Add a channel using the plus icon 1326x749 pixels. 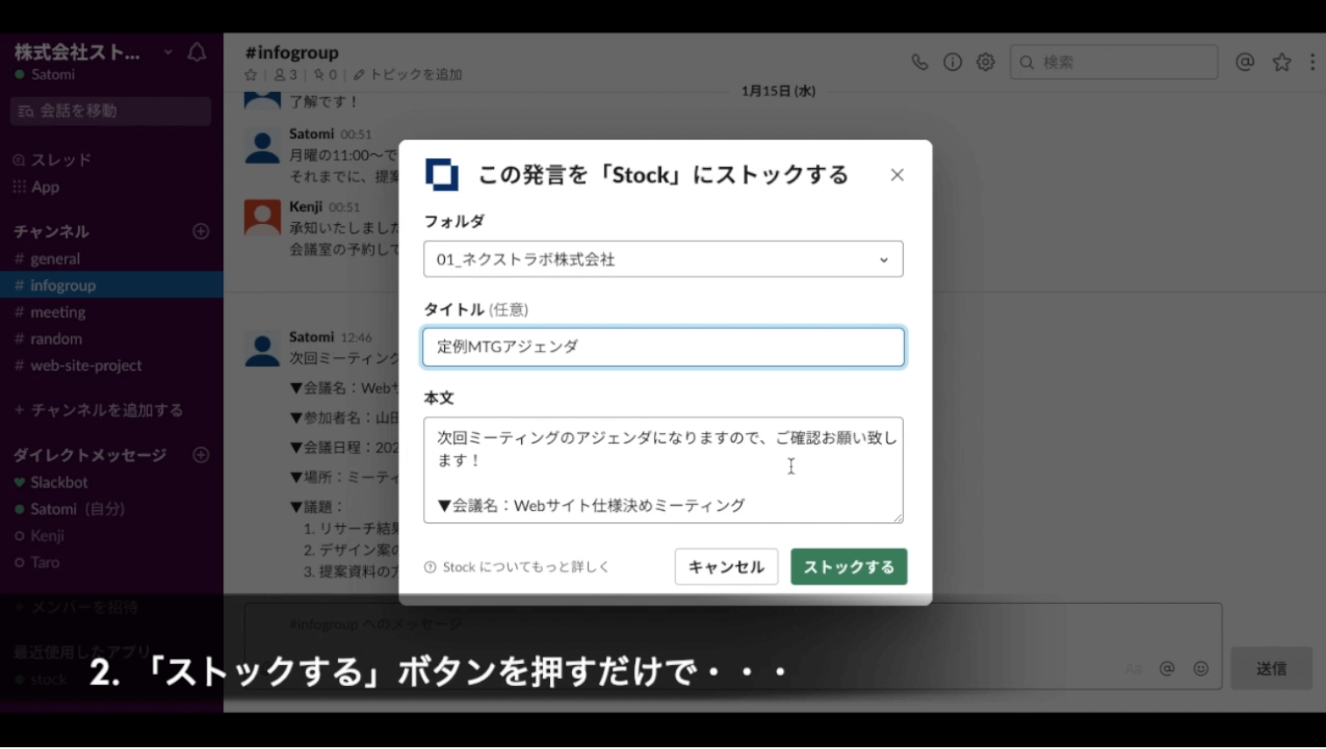coord(201,232)
